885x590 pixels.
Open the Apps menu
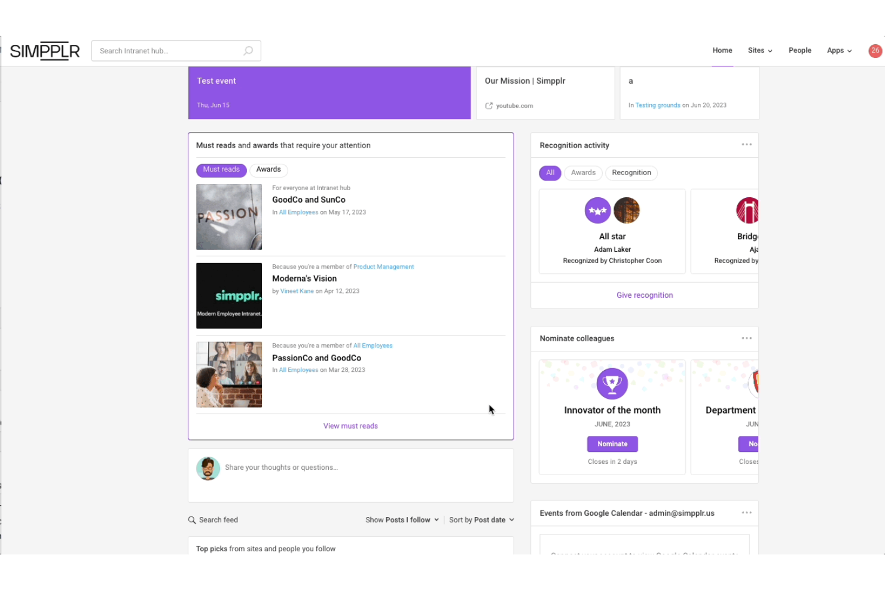(839, 50)
